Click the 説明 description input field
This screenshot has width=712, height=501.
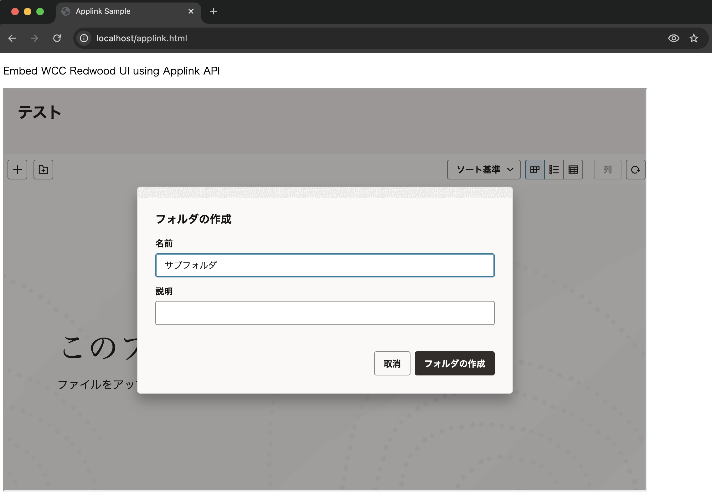325,313
